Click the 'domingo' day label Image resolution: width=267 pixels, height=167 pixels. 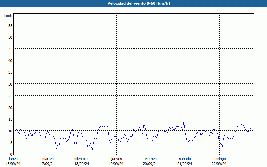click(x=219, y=159)
